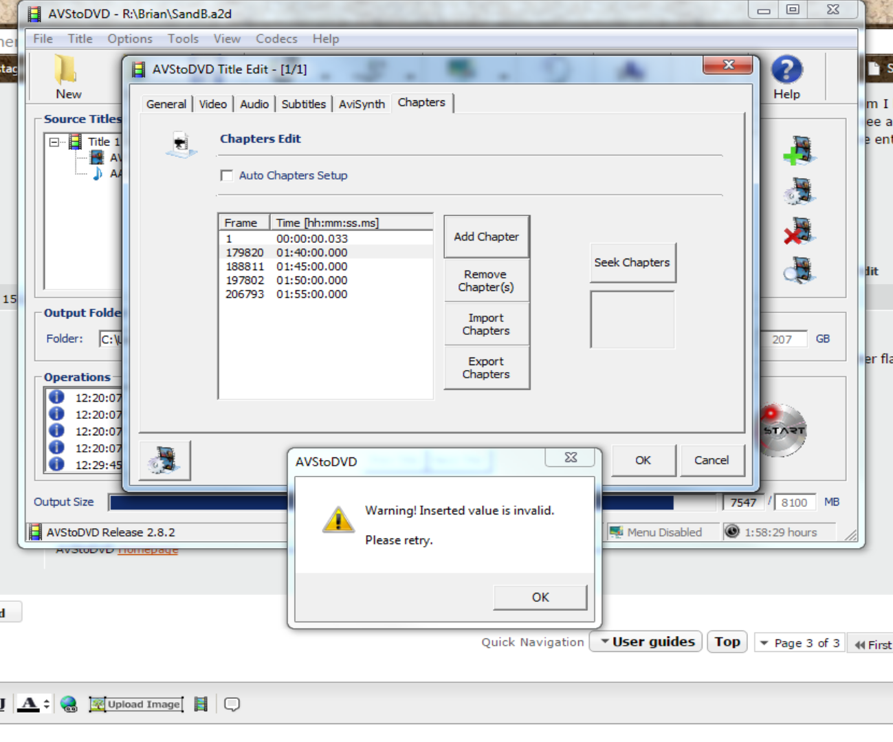This screenshot has height=742, width=893.
Task: Select the first chapter at 00:00:00.033
Action: pos(326,239)
